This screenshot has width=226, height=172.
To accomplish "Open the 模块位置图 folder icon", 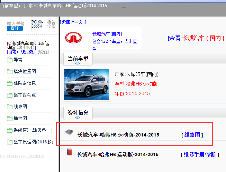I will point(9,71).
